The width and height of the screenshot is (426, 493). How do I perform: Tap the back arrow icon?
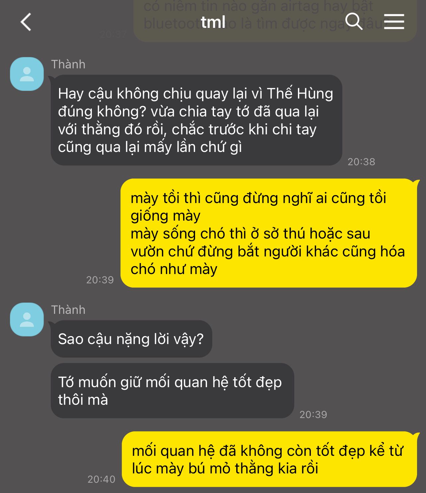coord(26,22)
